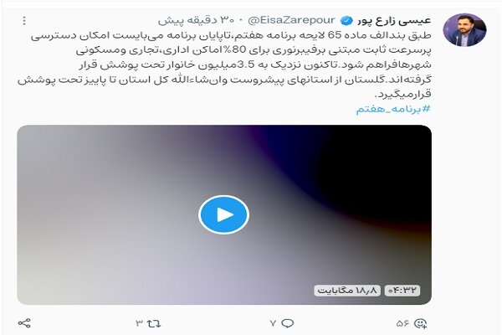Open the hashtag #برنامه_هفتم
This screenshot has height=335, width=502.
click(393, 110)
